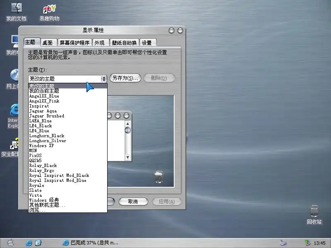The image size is (331, 248).
Task: Select 我的当前主题 in the list
Action: (x=68, y=91)
